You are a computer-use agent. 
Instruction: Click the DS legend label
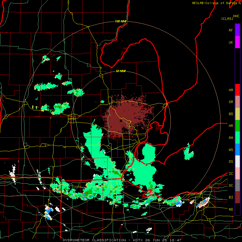point(231,161)
